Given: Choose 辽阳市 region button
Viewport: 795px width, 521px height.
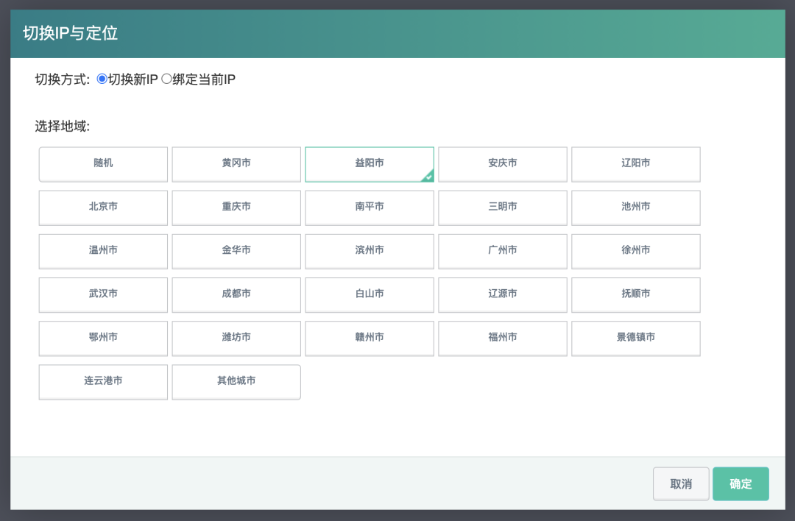Looking at the screenshot, I should (x=636, y=163).
